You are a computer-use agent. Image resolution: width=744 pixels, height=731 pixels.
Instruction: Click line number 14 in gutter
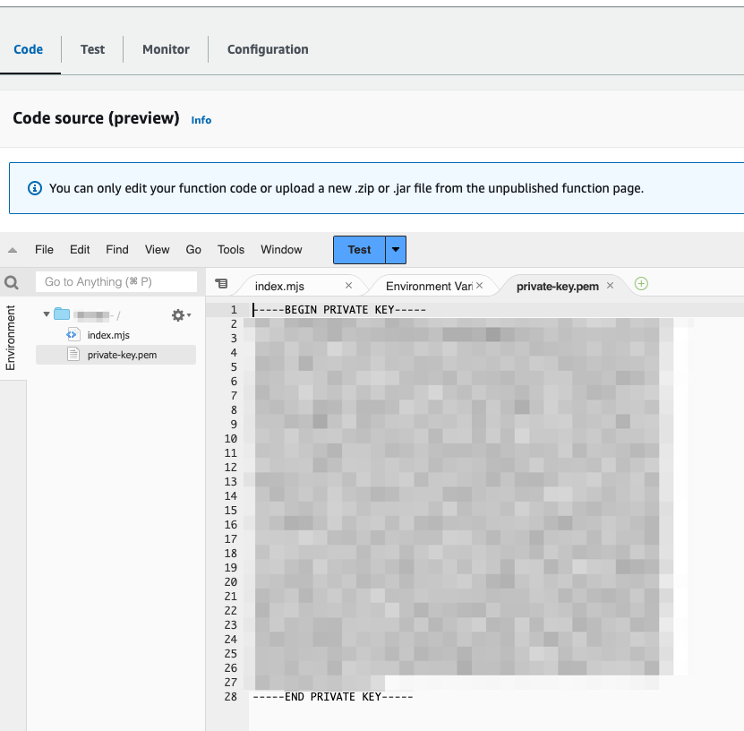[x=231, y=496]
